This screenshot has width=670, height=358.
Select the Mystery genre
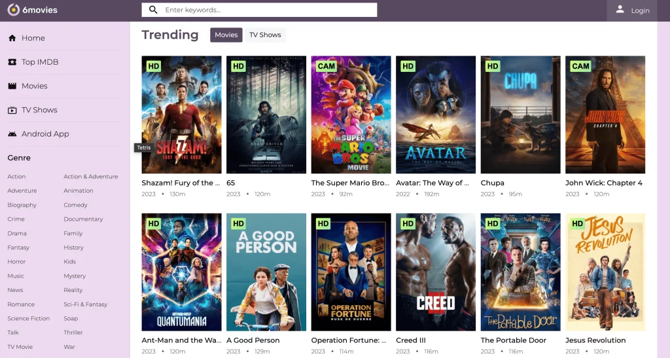[75, 276]
